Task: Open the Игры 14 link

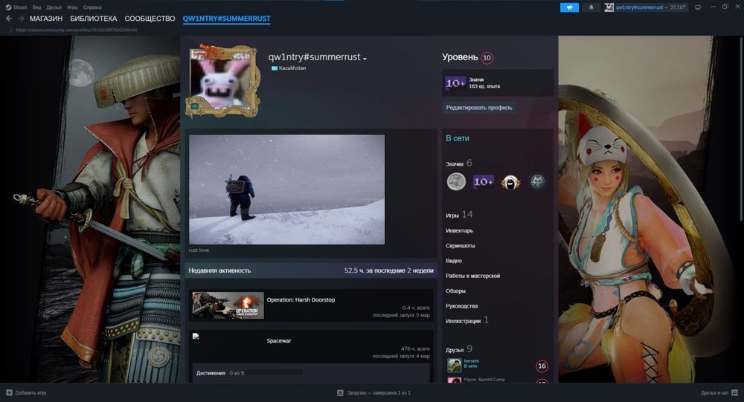Action: tap(459, 215)
